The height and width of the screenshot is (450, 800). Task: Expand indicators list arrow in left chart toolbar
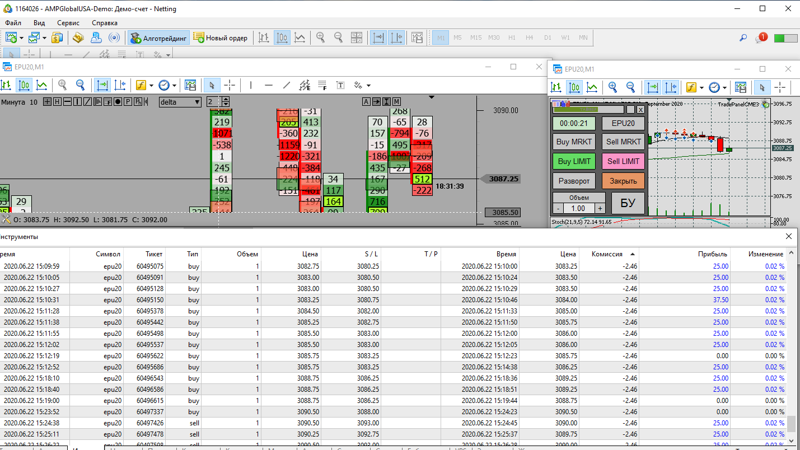click(152, 86)
